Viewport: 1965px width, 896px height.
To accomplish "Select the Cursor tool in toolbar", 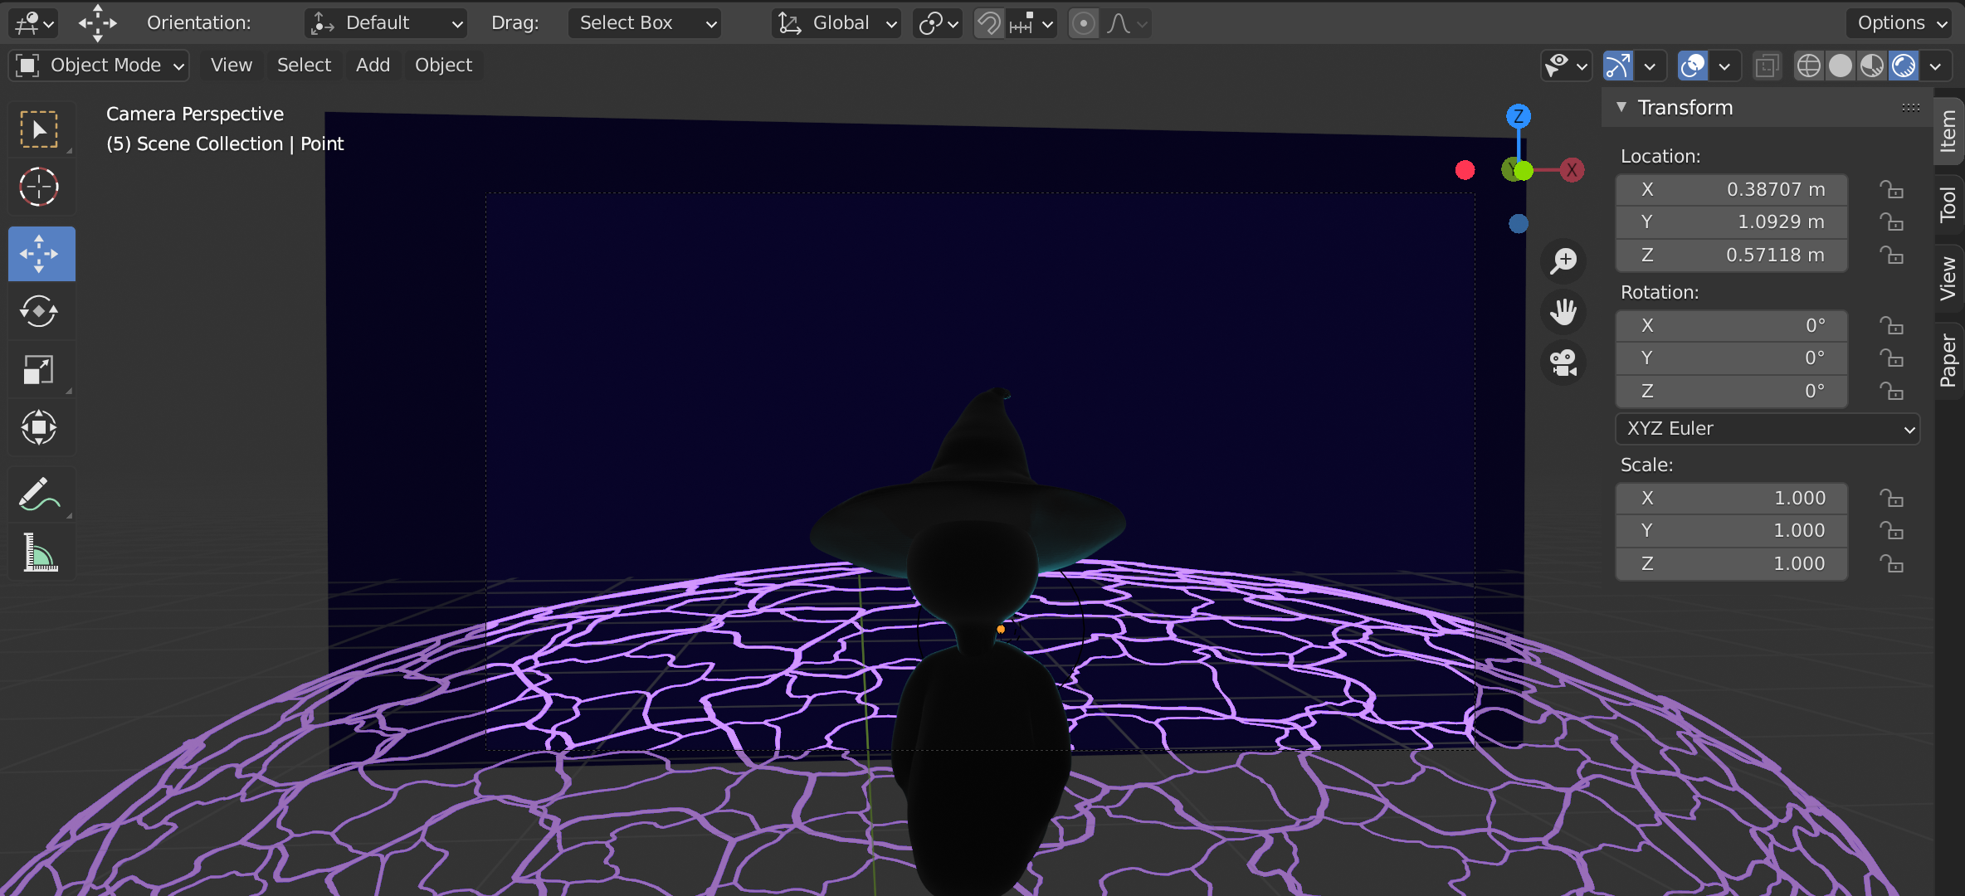I will point(39,187).
